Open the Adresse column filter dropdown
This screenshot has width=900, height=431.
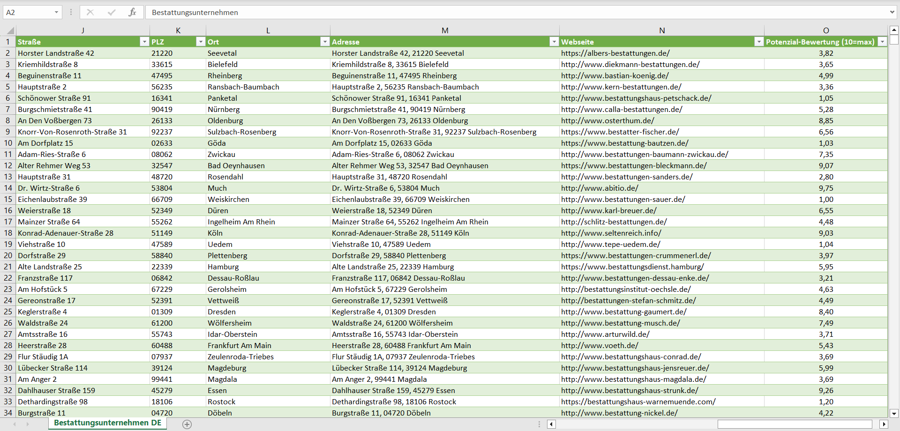point(554,42)
